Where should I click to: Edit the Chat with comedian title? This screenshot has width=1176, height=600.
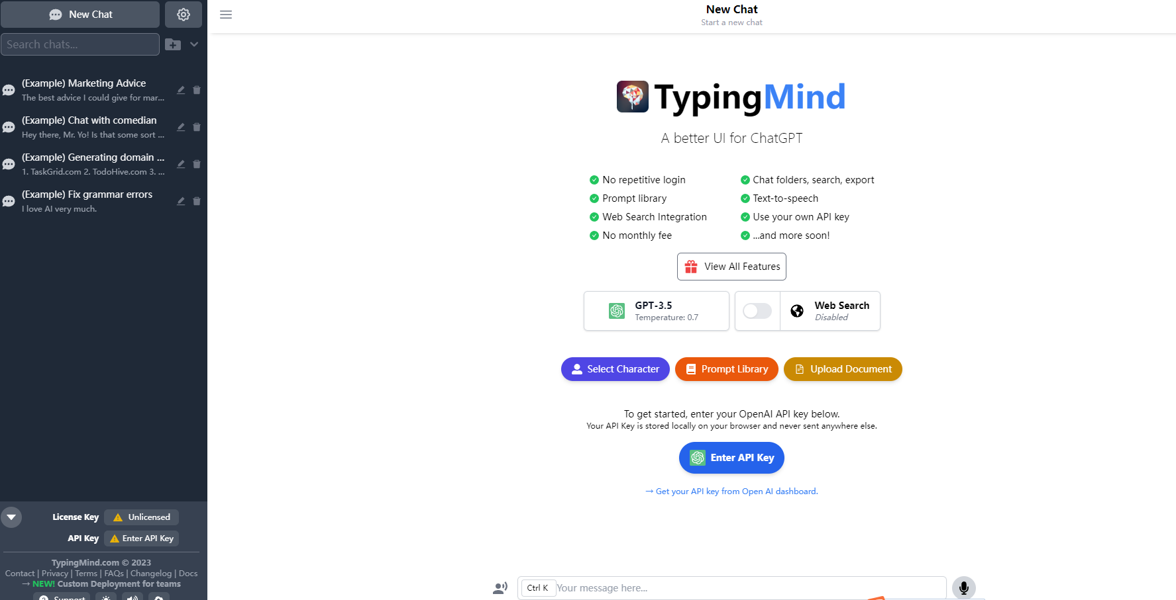click(x=181, y=127)
